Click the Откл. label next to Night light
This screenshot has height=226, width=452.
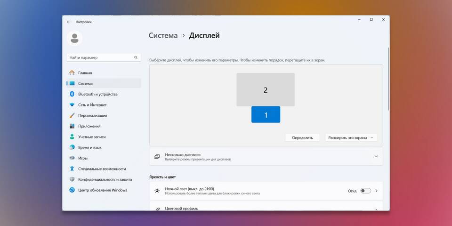352,191
